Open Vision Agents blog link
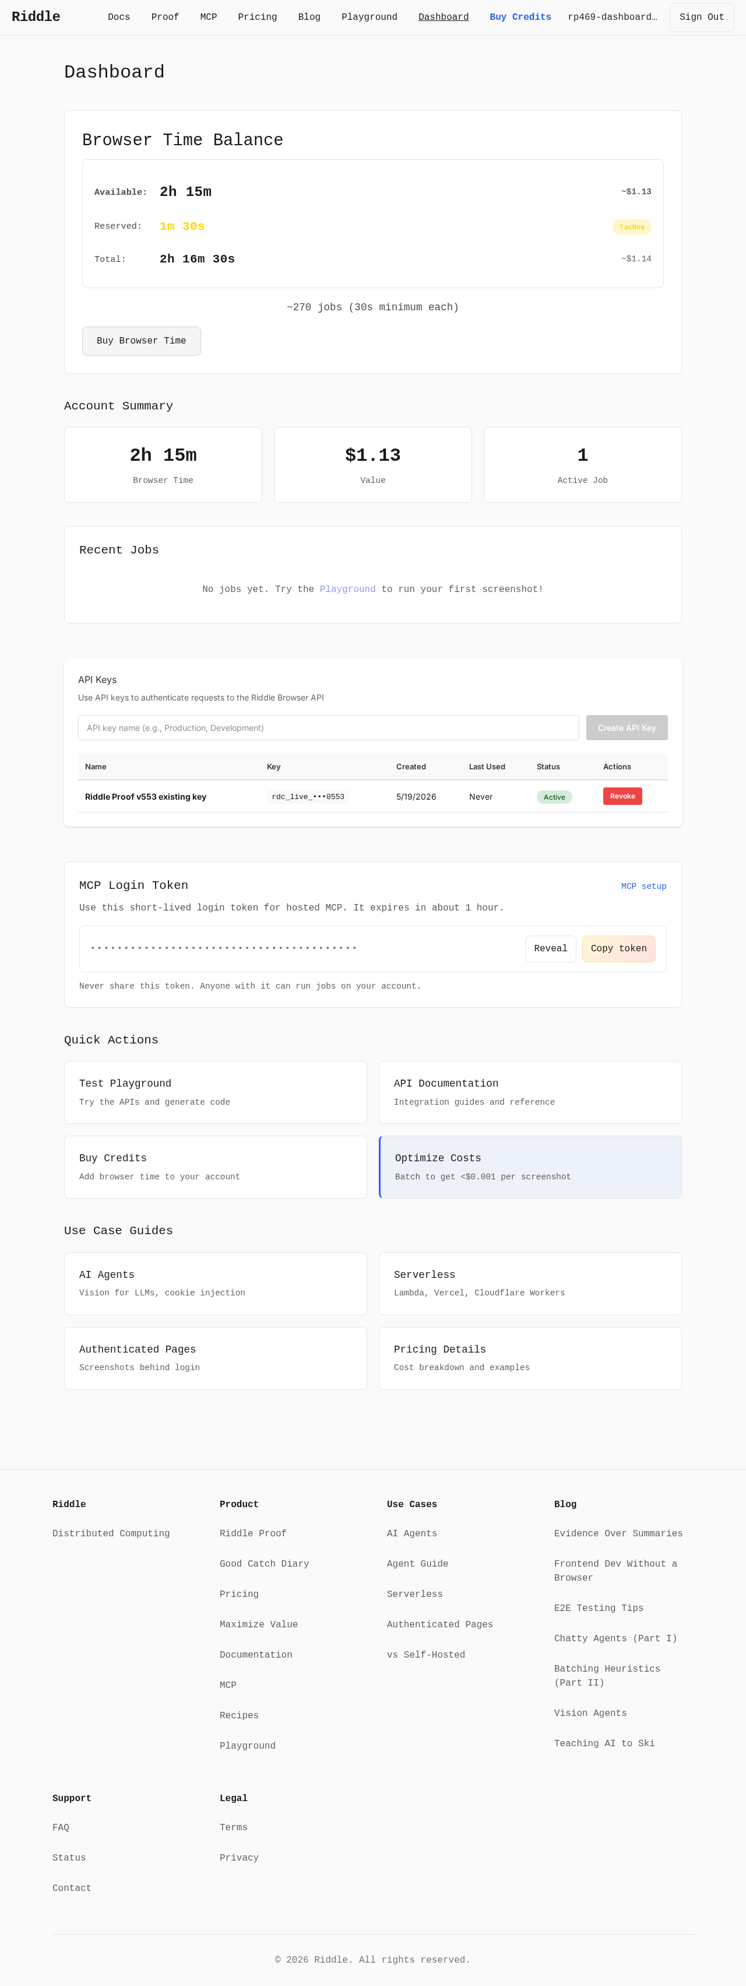 coord(590,1713)
